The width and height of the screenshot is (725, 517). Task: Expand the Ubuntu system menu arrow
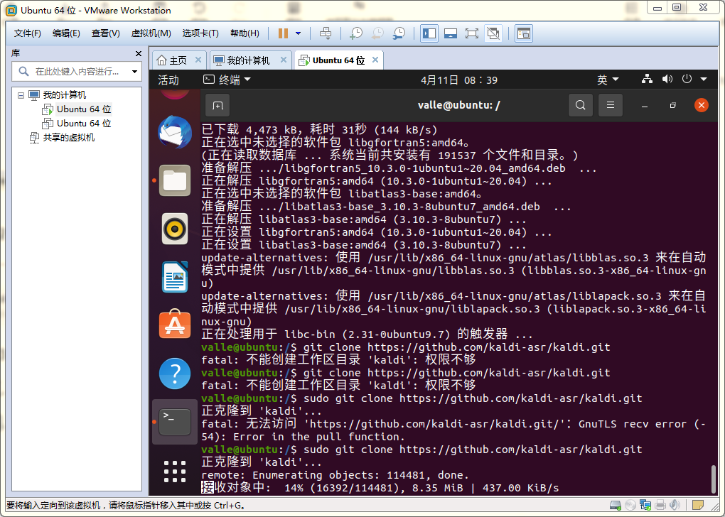(704, 80)
